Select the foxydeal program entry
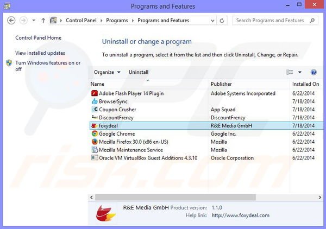Viewport: 326px width, 229px height. [x=109, y=125]
